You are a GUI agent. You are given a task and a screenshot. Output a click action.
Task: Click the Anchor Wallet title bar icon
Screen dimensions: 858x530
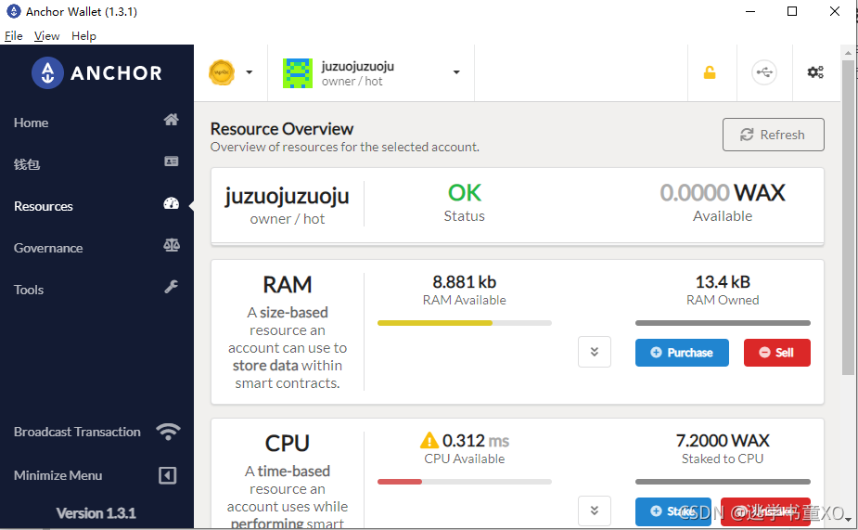pyautogui.click(x=14, y=11)
